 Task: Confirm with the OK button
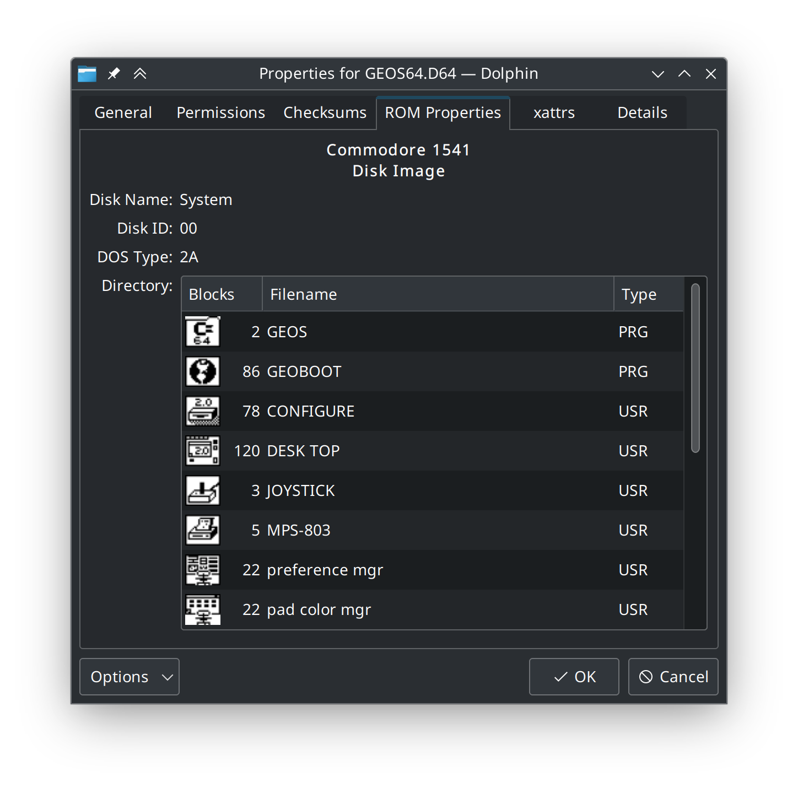[x=574, y=677]
